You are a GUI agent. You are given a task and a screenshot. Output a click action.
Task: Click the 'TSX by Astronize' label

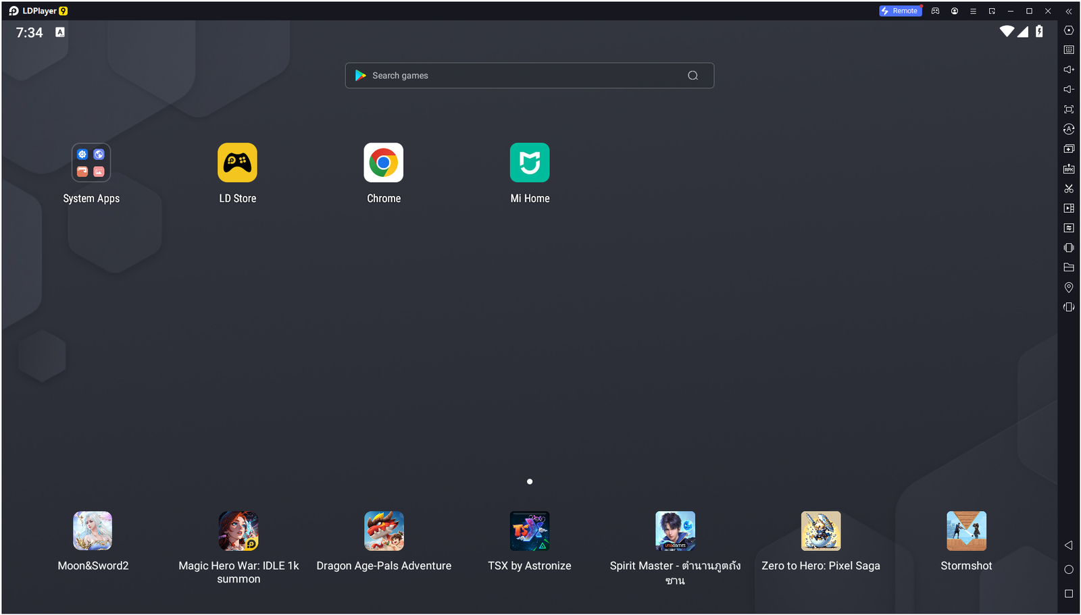[x=530, y=566]
